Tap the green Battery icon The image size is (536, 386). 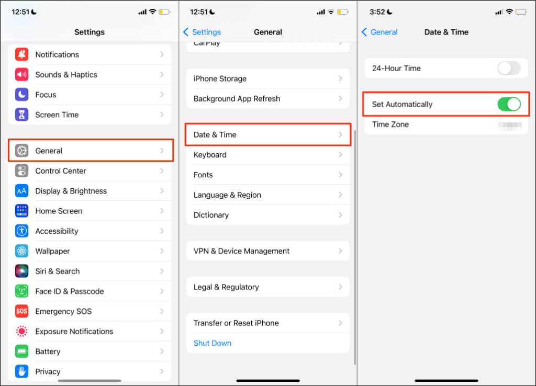click(21, 351)
